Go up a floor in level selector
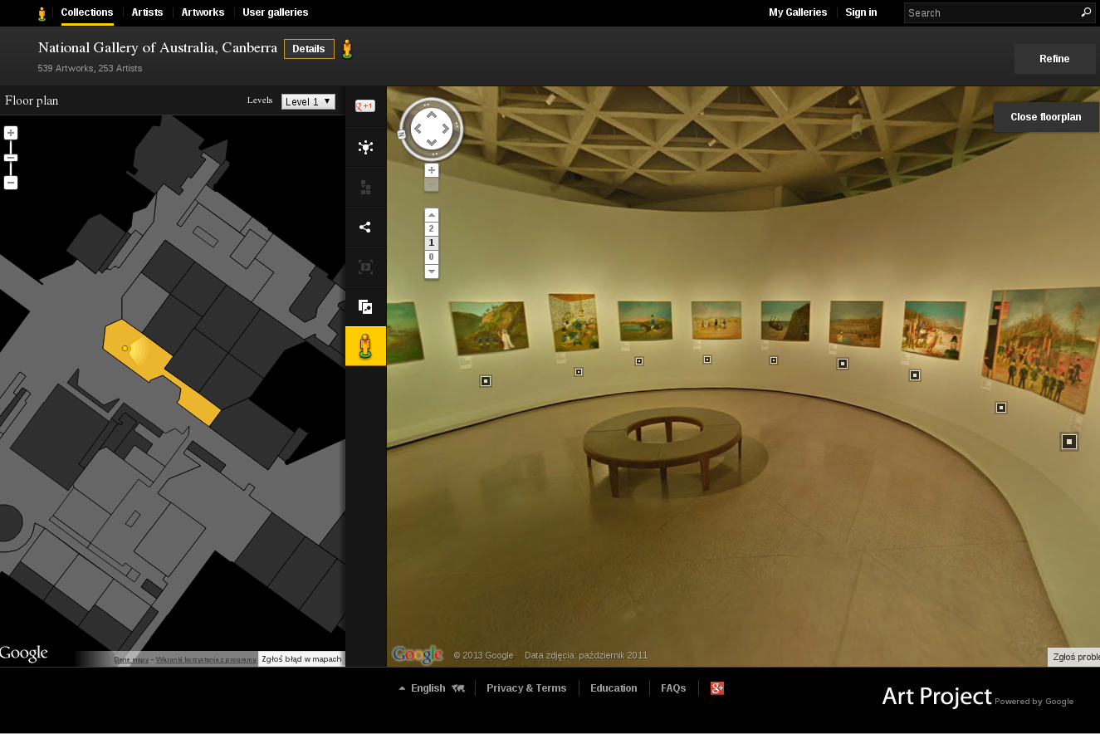This screenshot has width=1100, height=734. coord(432,216)
